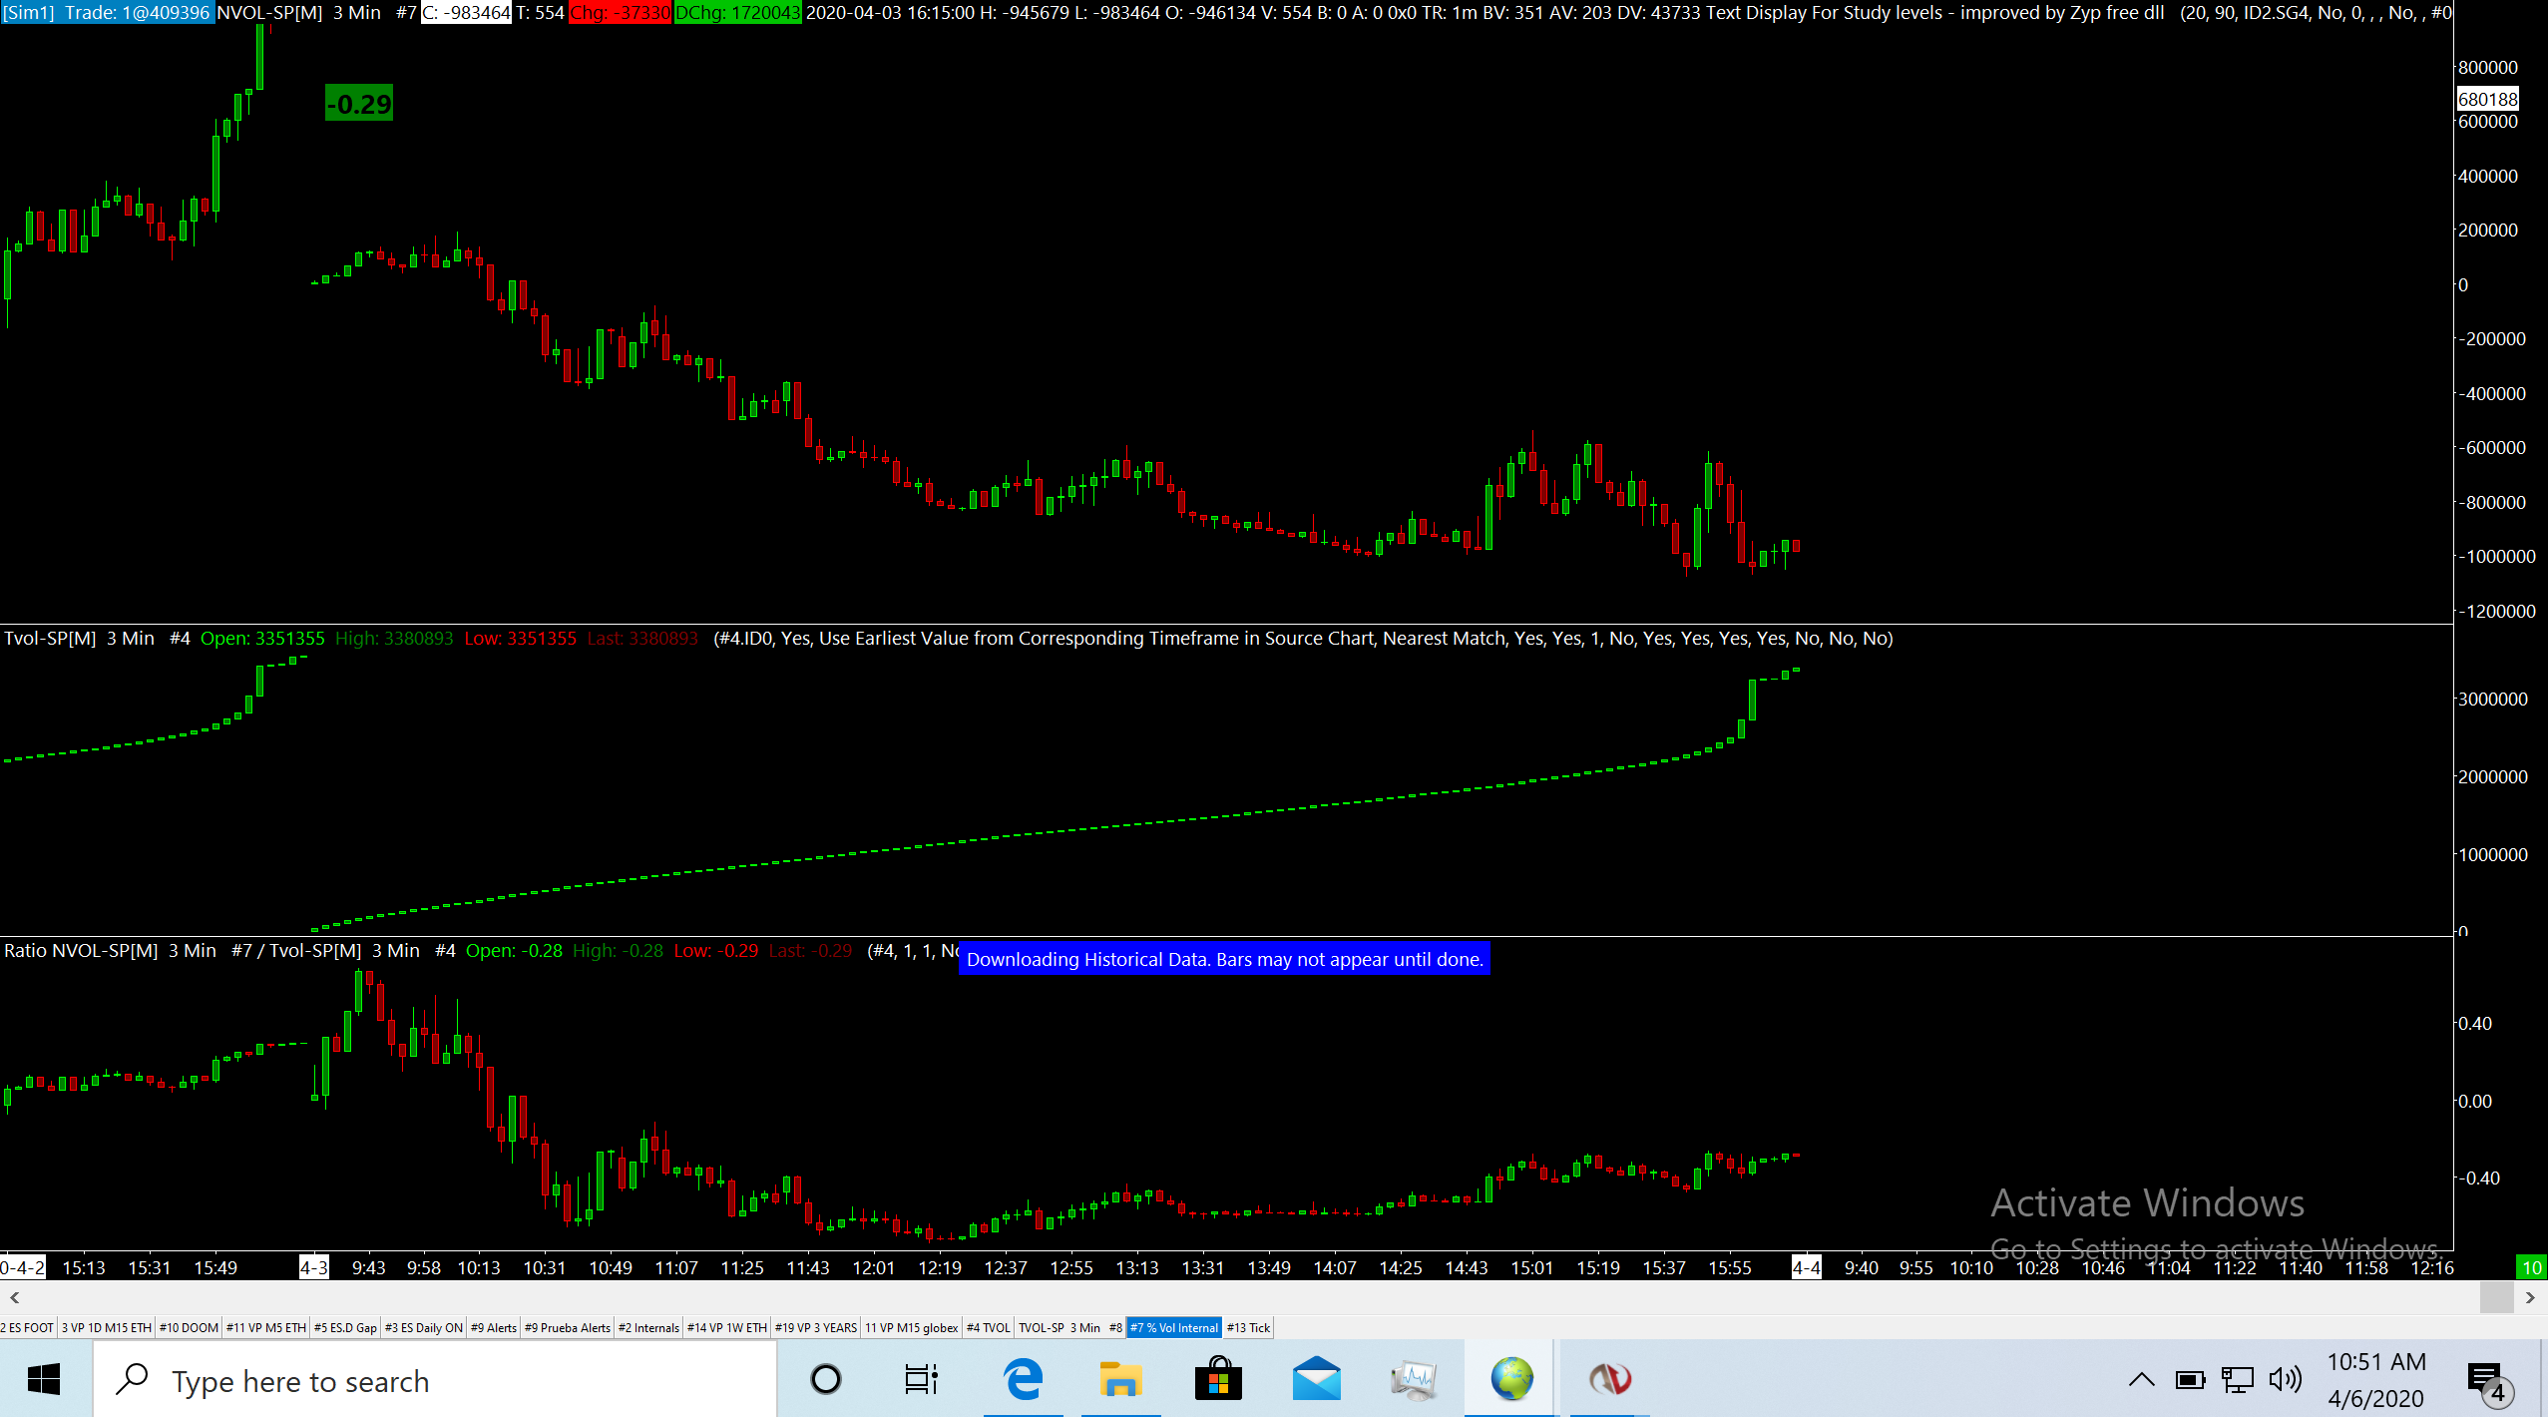Open the volume control in tray
The width and height of the screenshot is (2548, 1417).
pyautogui.click(x=2284, y=1380)
